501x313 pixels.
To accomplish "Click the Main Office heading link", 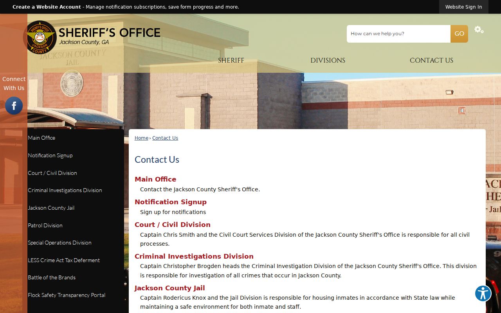I will tap(155, 179).
